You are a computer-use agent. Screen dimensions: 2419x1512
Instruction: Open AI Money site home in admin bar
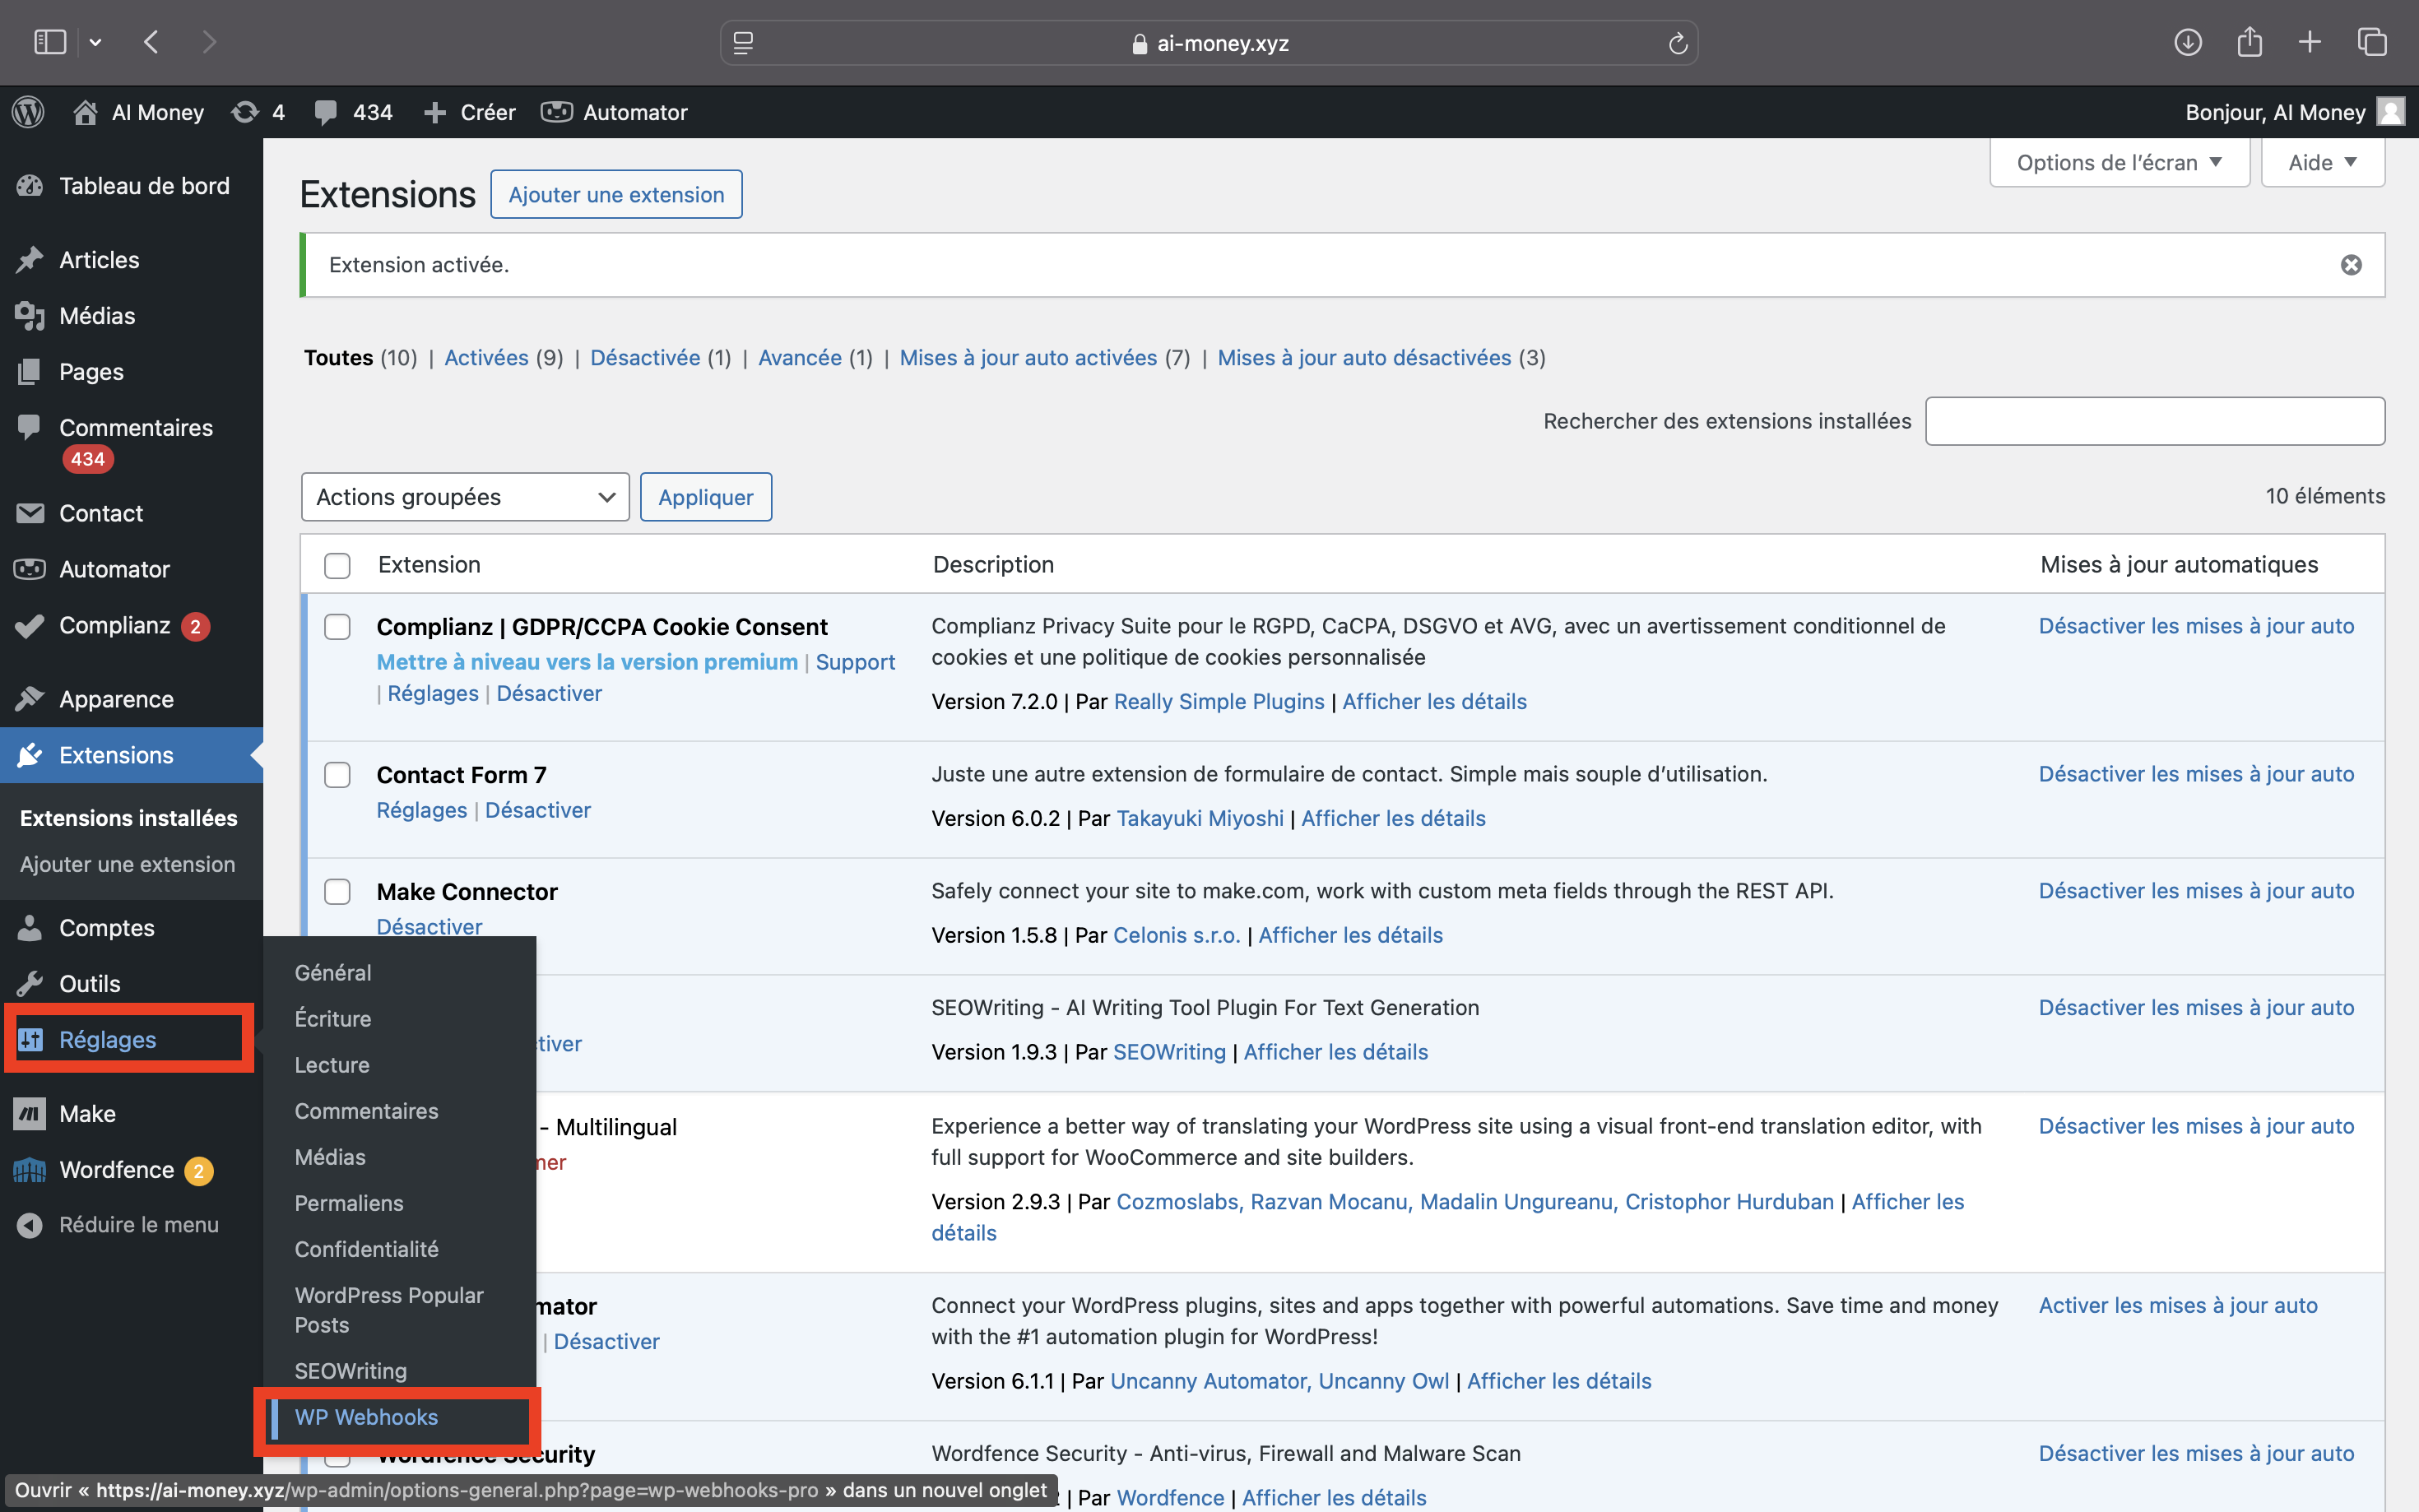(139, 112)
